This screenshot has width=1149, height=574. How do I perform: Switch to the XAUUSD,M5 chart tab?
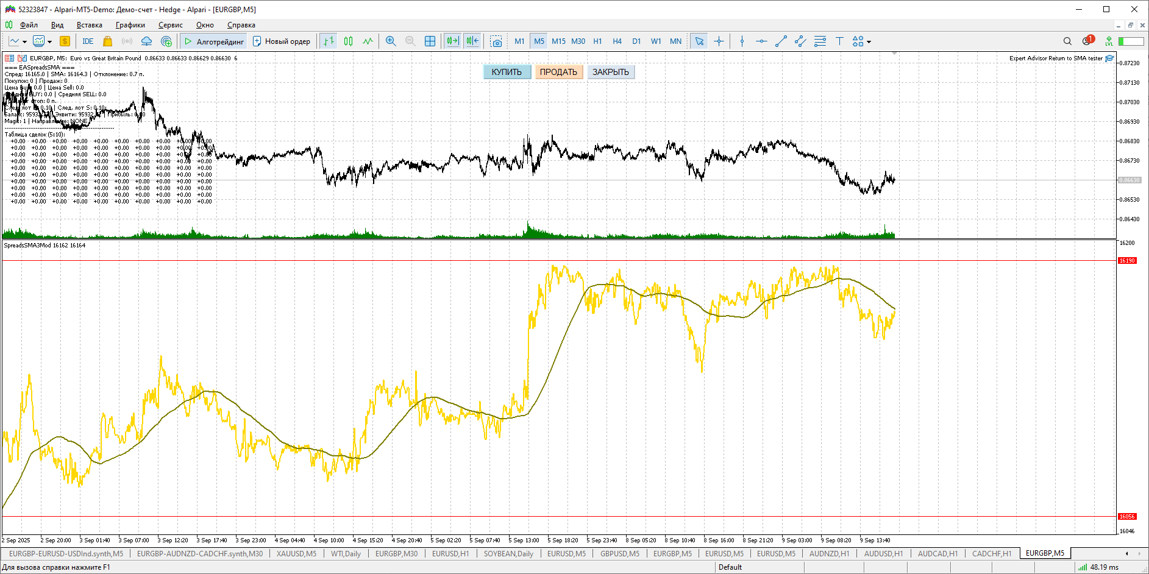[x=296, y=554]
